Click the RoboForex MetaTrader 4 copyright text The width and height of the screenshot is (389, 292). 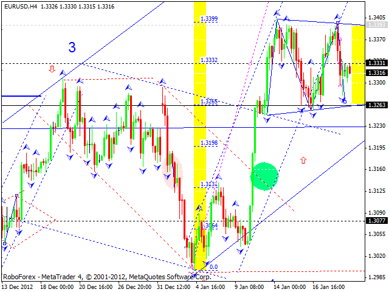click(x=107, y=277)
